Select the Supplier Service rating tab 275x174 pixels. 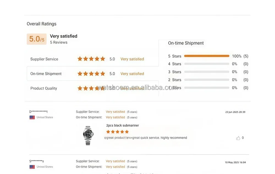44,59
